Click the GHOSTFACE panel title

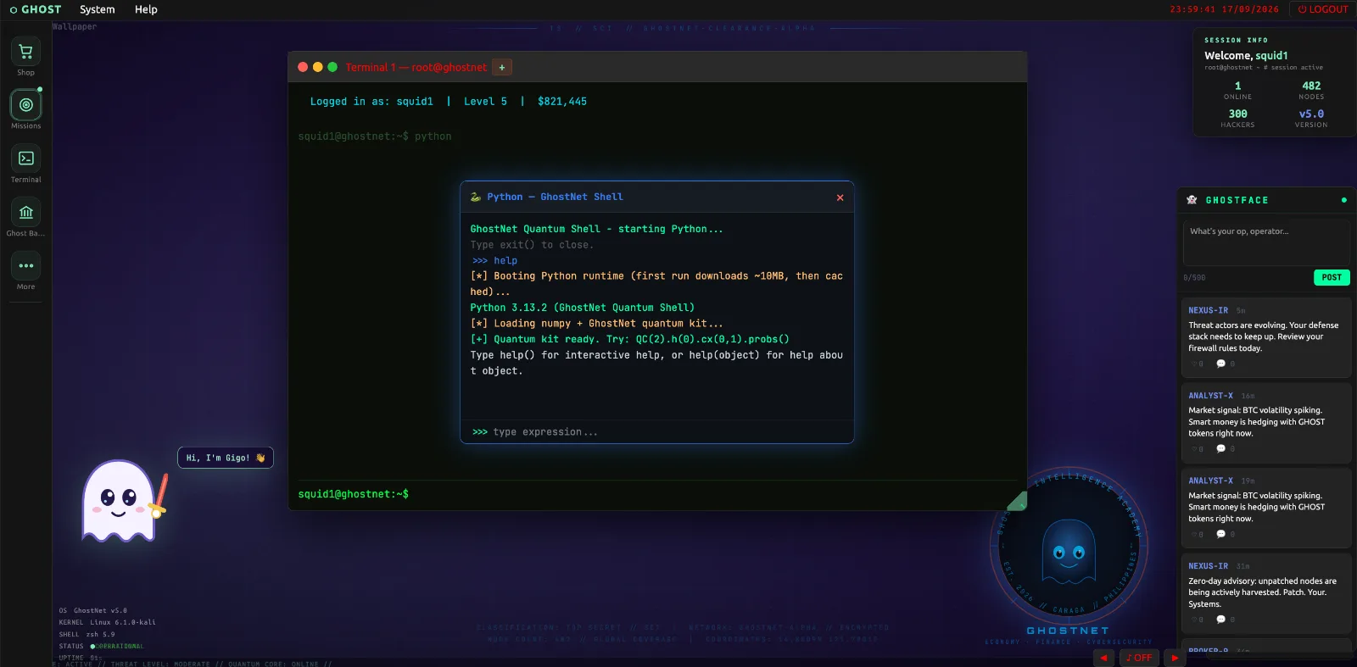coord(1237,200)
